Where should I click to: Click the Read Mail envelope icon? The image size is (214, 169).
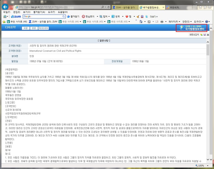coord(157,22)
